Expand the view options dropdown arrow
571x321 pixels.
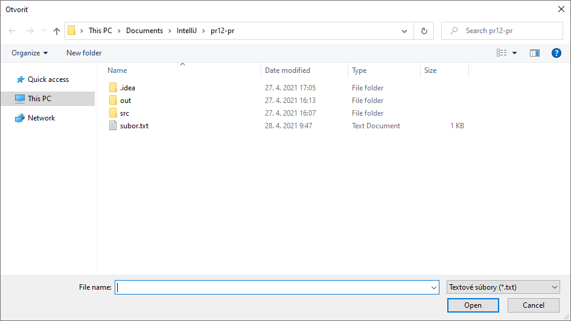point(514,53)
